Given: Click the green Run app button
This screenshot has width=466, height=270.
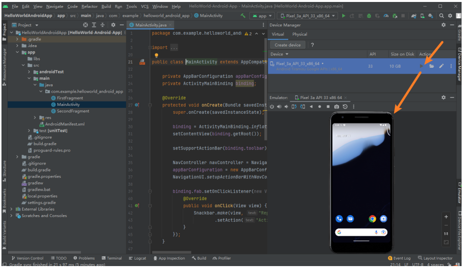Looking at the screenshot, I should tap(344, 16).
